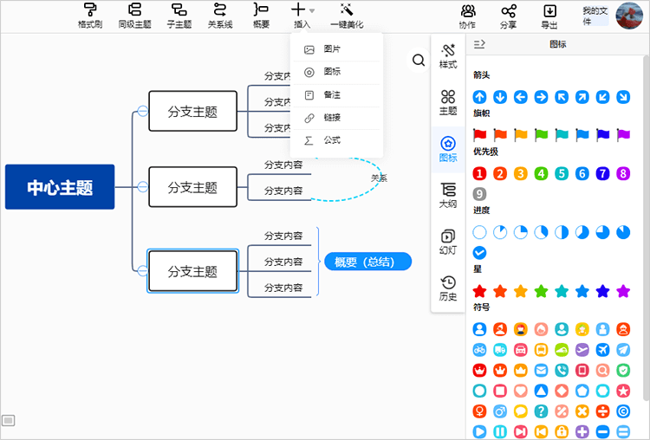
Task: Open the 历史 history side tab
Action: pos(448,288)
